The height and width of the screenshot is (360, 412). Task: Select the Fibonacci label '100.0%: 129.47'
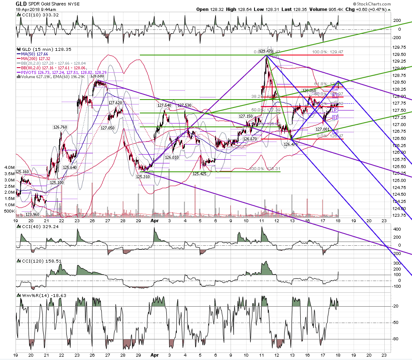pyautogui.click(x=328, y=52)
